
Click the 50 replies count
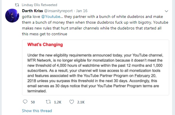pos(33,102)
